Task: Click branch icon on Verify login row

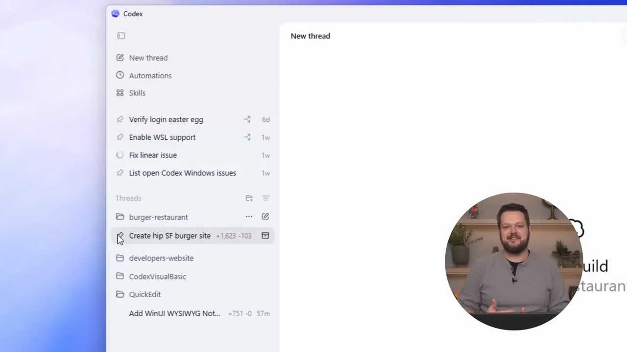Action: [x=247, y=119]
